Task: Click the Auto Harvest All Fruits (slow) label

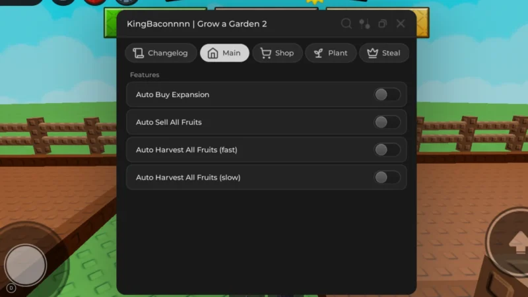Action: pyautogui.click(x=188, y=178)
